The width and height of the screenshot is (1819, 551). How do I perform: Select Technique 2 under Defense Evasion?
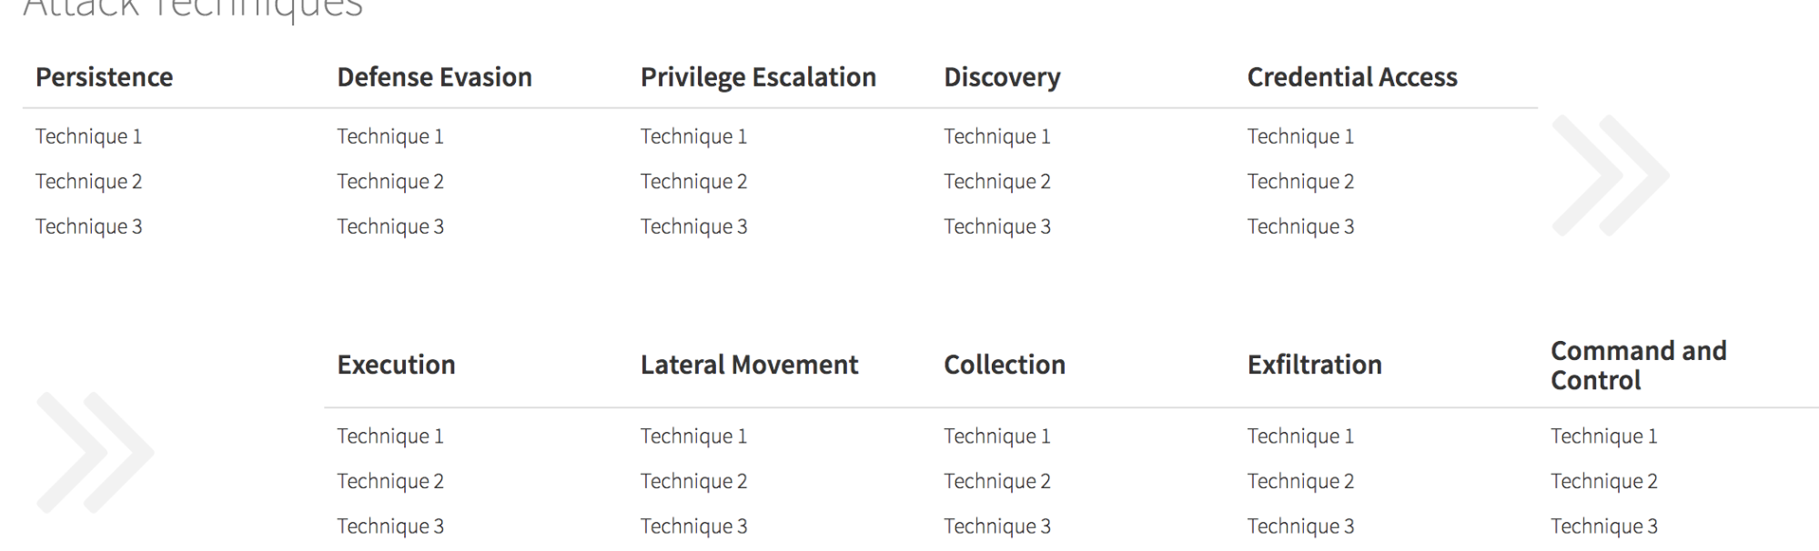coord(390,182)
